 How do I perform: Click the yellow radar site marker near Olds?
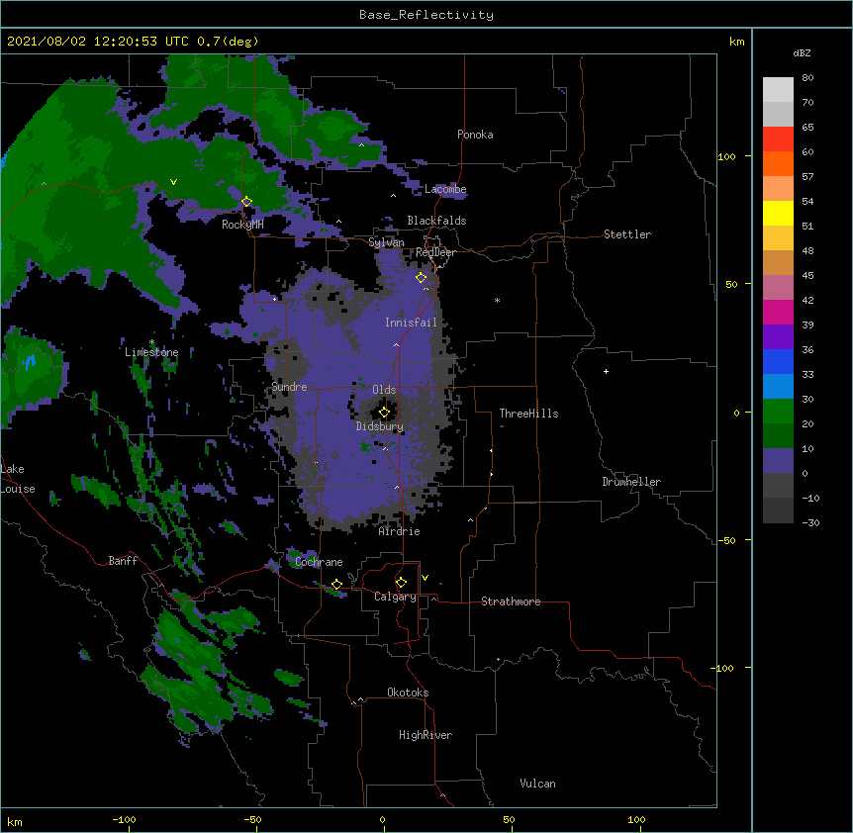click(x=384, y=413)
